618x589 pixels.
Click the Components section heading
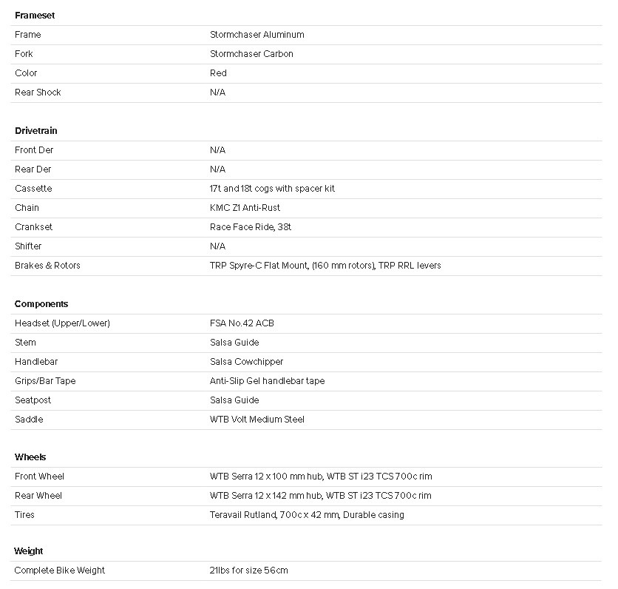coord(41,304)
